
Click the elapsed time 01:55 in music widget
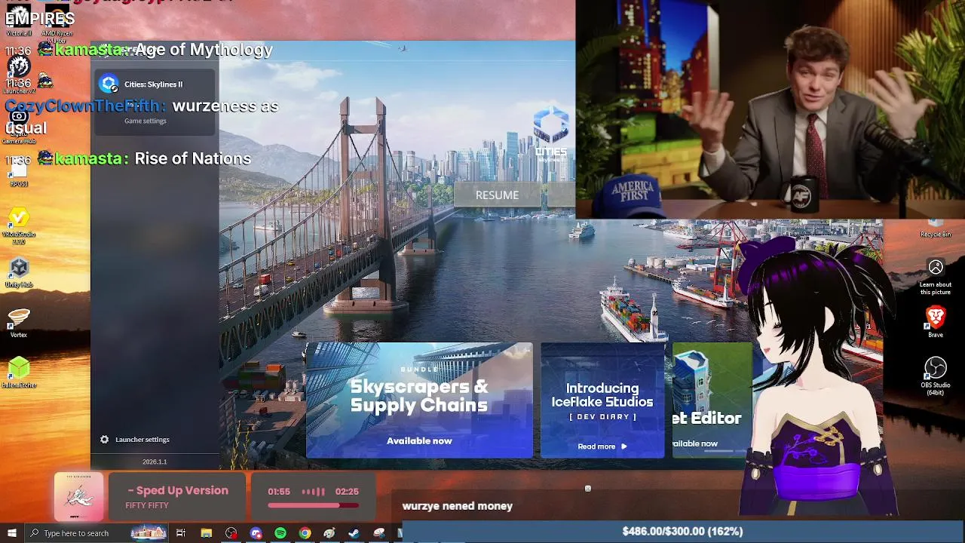(x=279, y=492)
